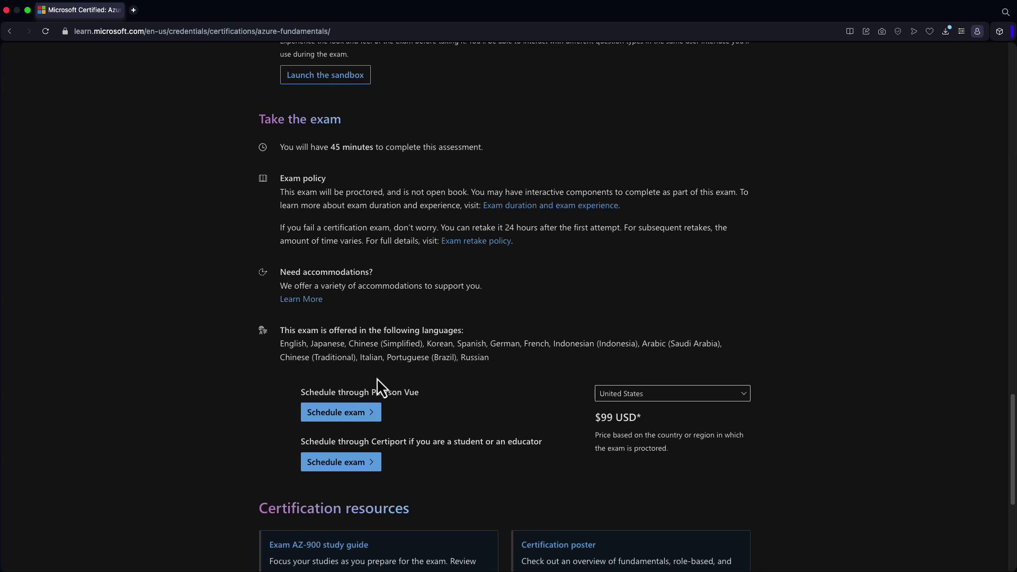Open the downloads icon
Image resolution: width=1017 pixels, height=572 pixels.
(x=945, y=31)
